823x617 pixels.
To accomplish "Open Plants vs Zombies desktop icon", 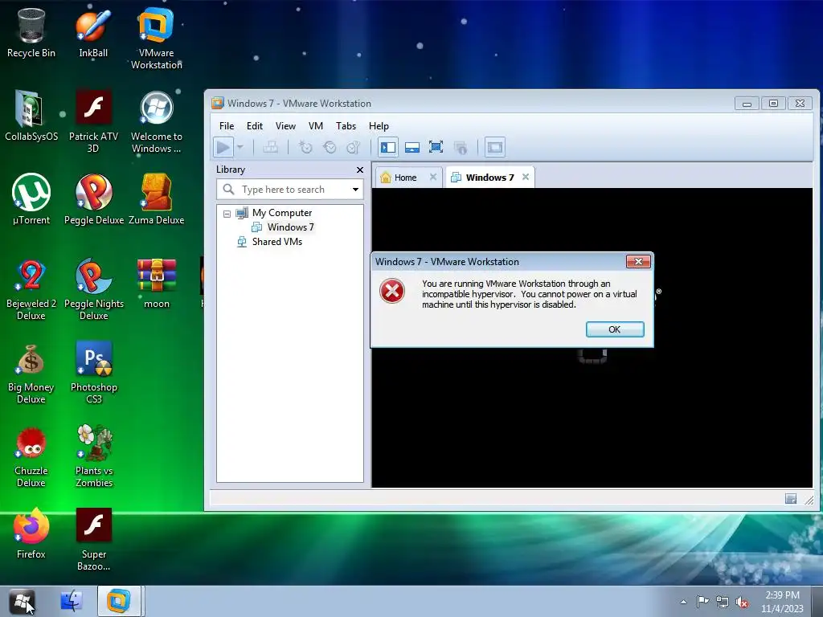I will click(94, 456).
